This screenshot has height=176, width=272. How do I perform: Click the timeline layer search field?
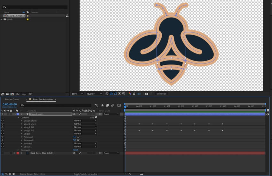click(55, 105)
